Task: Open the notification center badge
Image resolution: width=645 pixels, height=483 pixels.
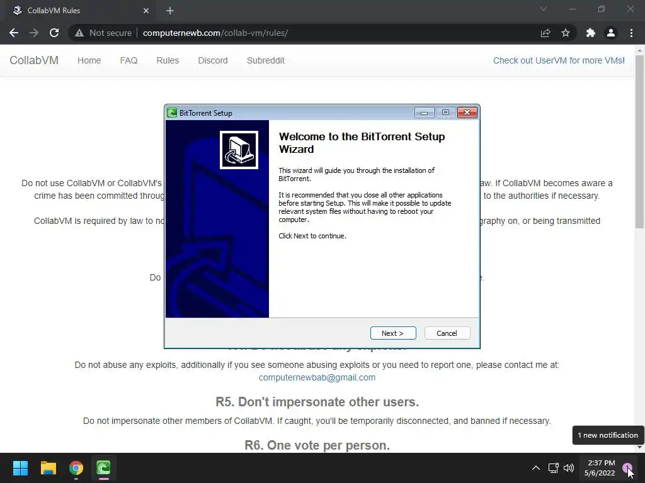Action: [x=627, y=467]
